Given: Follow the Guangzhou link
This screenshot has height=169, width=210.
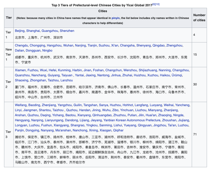Looking at the screenshot, I should (x=50, y=31).
